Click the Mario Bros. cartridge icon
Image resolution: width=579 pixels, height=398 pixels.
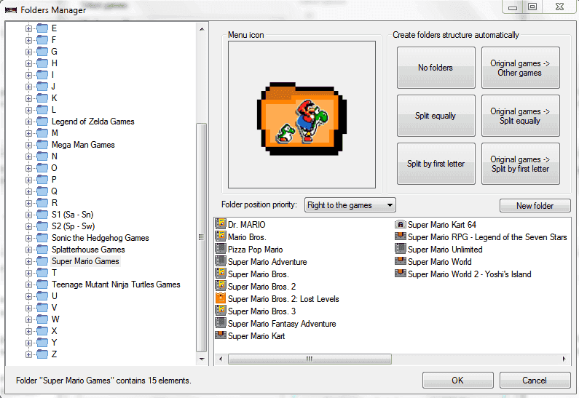point(221,236)
